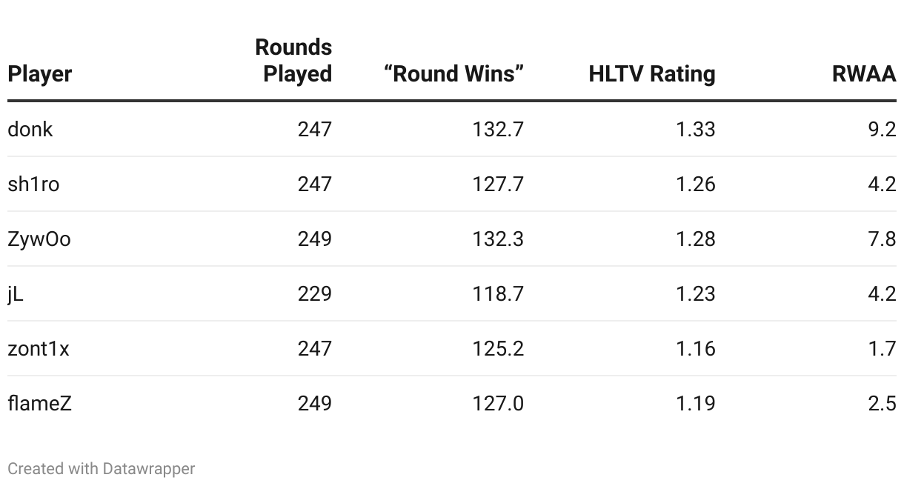Select the Rounds Played column header
This screenshot has height=486, width=904.
pyautogui.click(x=293, y=61)
